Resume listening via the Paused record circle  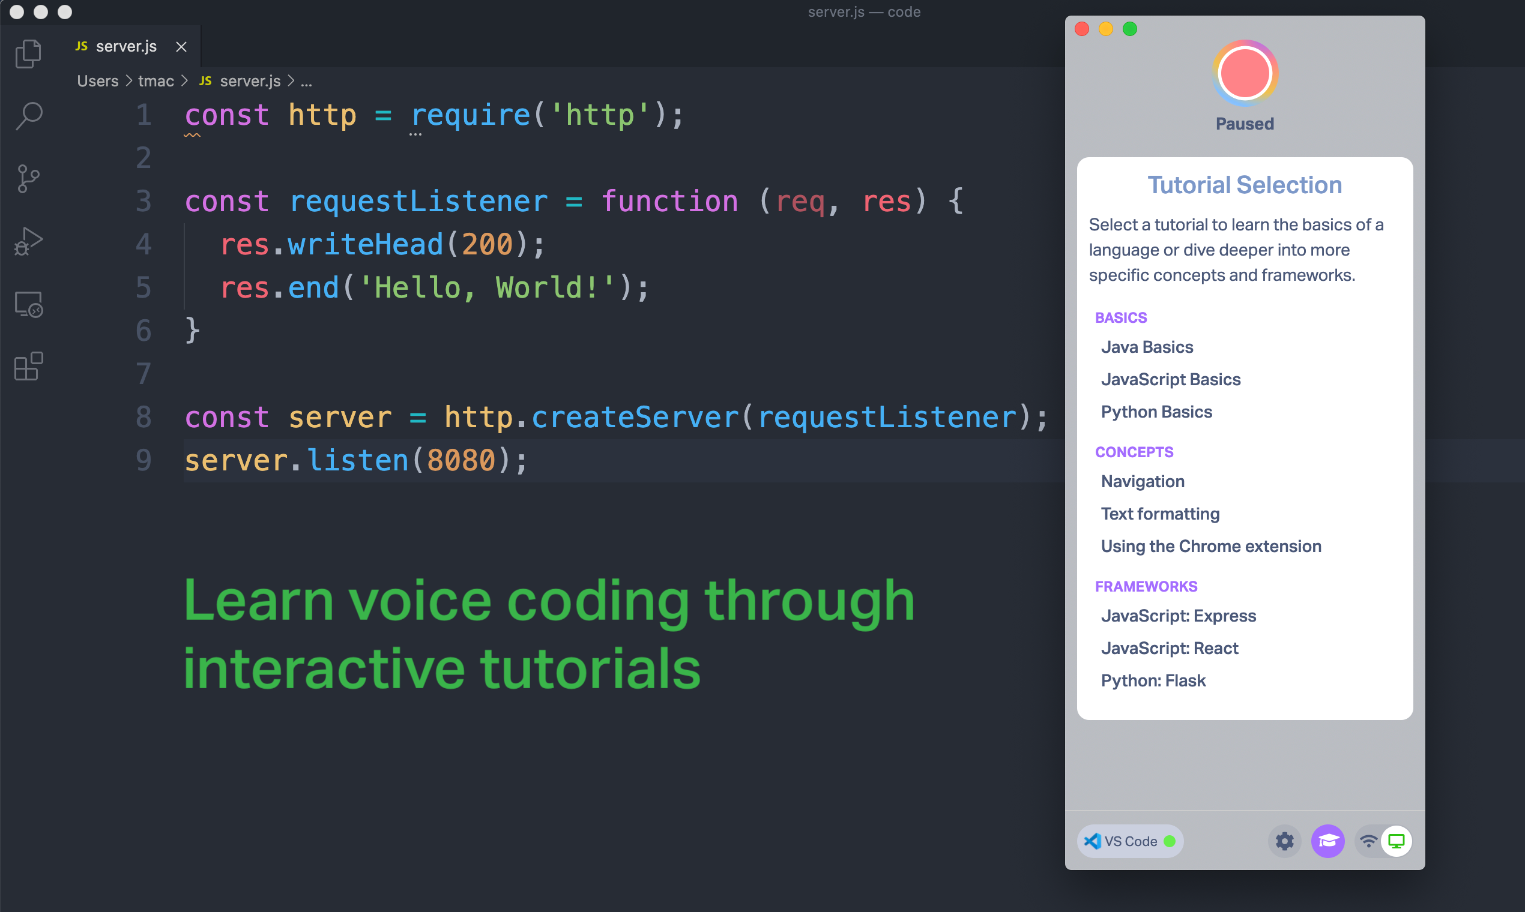1244,73
